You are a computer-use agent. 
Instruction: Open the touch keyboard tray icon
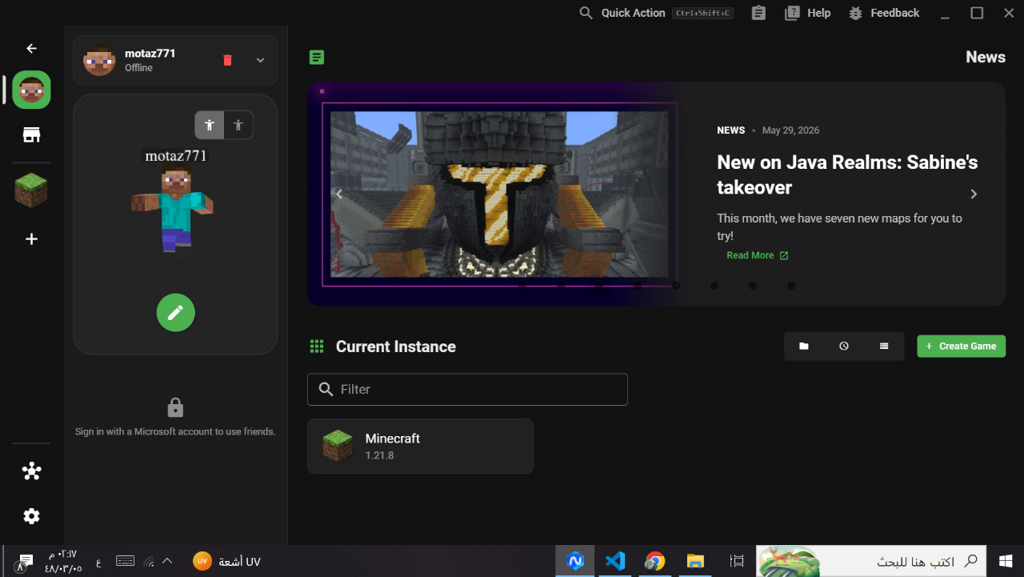click(125, 561)
